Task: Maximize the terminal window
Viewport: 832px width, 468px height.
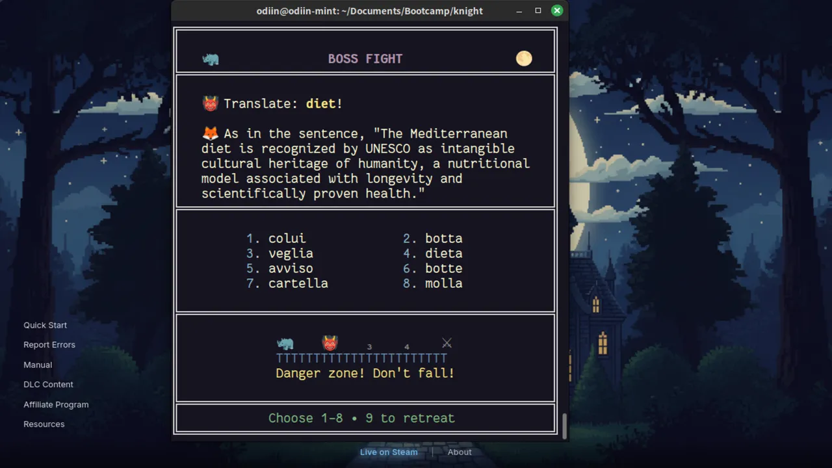Action: [538, 10]
